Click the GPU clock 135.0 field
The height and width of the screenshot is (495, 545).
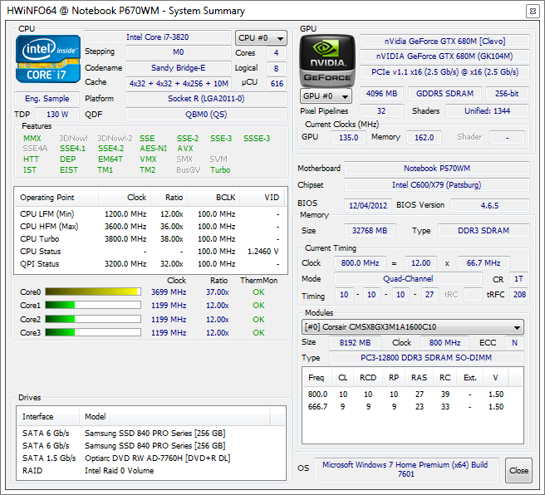tap(348, 138)
